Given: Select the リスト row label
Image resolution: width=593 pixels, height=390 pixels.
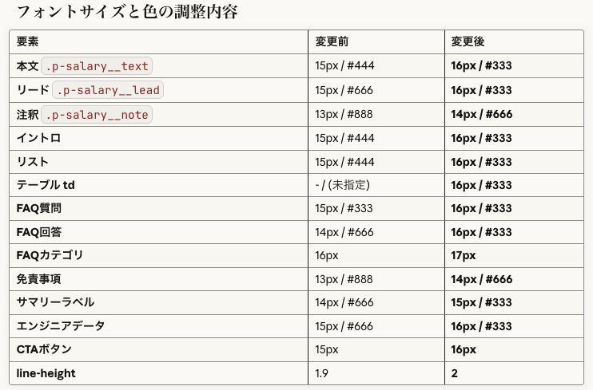Looking at the screenshot, I should (33, 162).
